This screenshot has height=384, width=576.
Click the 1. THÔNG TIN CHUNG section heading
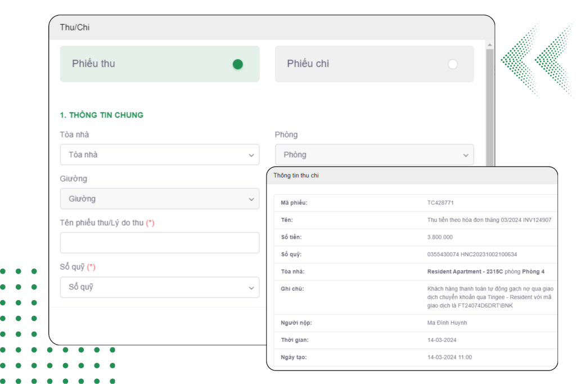(102, 115)
